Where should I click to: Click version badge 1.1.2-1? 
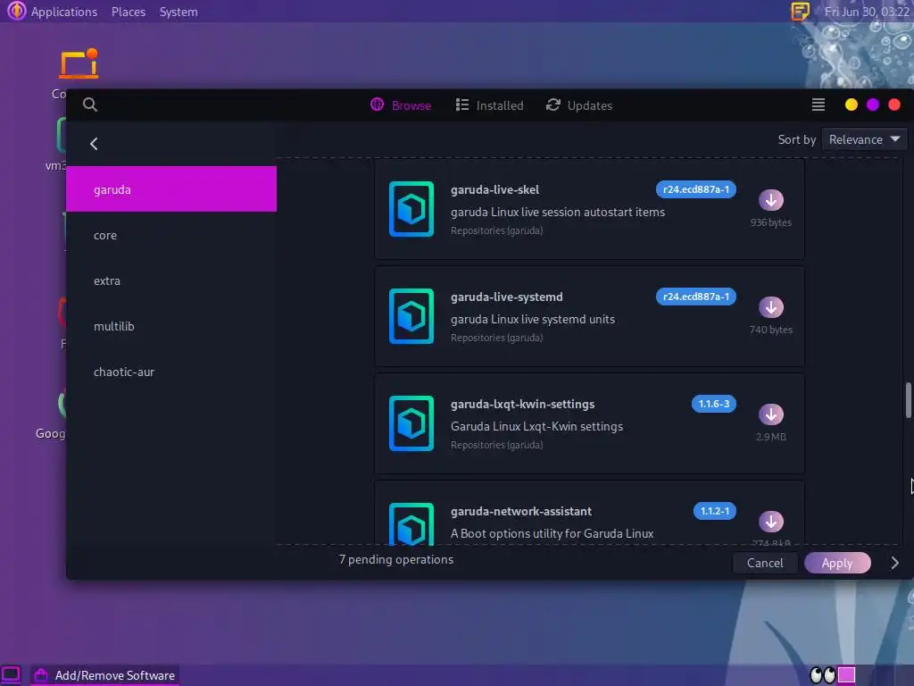coord(715,511)
